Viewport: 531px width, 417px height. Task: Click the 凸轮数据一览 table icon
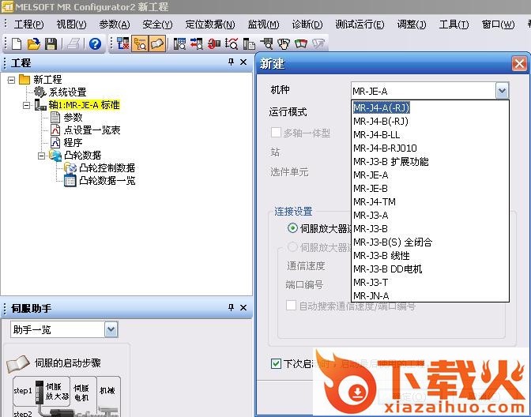coord(70,181)
